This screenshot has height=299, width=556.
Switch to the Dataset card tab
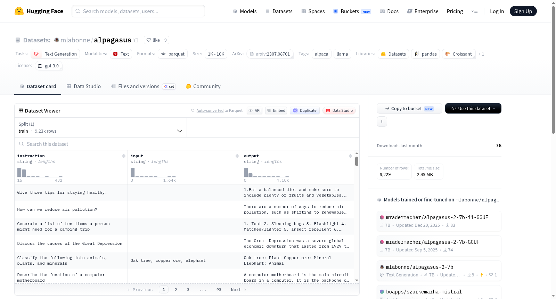pos(38,86)
